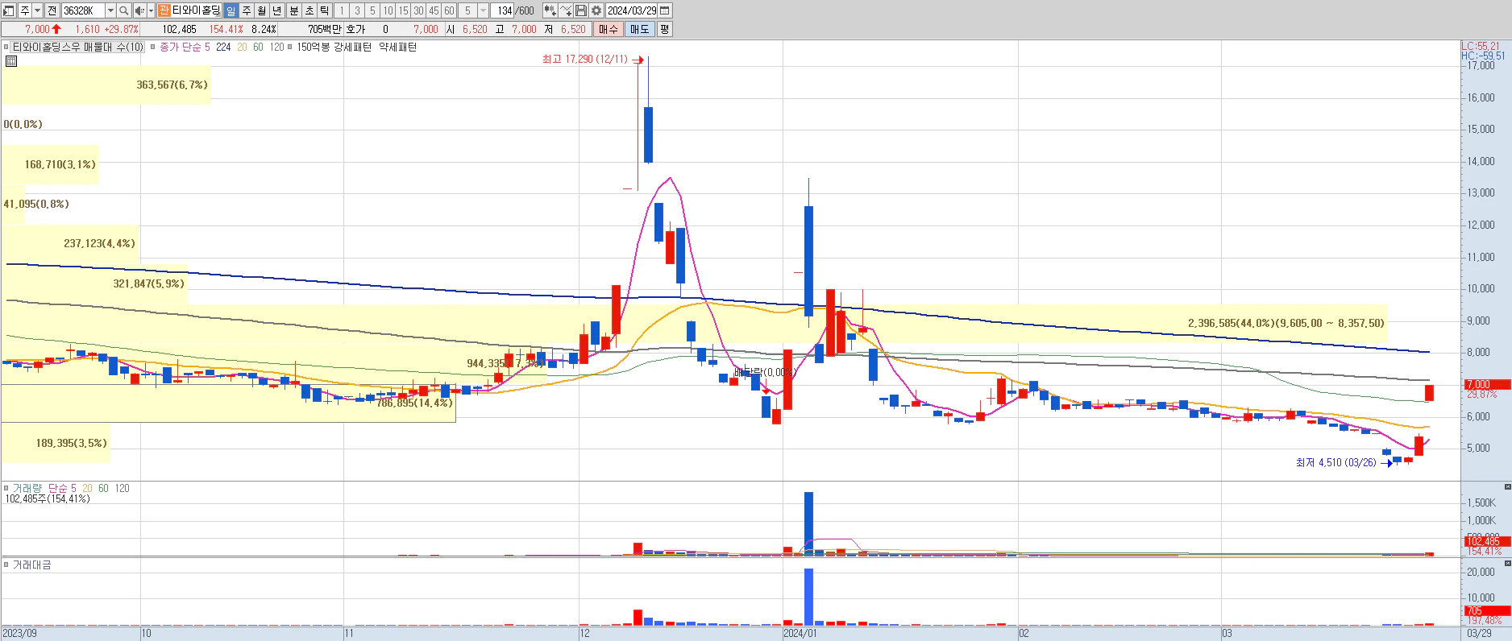The width and height of the screenshot is (1512, 641).
Task: Click the speaker sound icon
Action: point(139,10)
